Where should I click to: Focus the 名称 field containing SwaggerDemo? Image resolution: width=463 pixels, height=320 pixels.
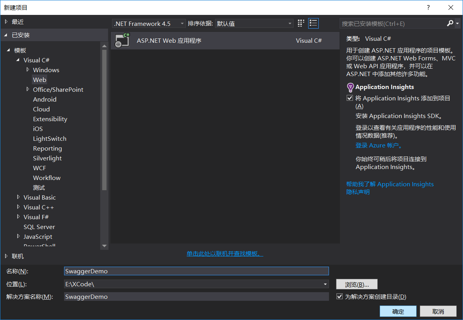(x=197, y=271)
